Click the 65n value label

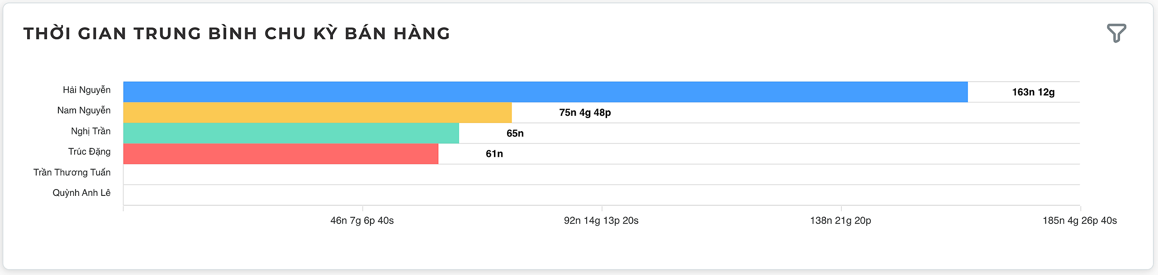click(x=515, y=133)
